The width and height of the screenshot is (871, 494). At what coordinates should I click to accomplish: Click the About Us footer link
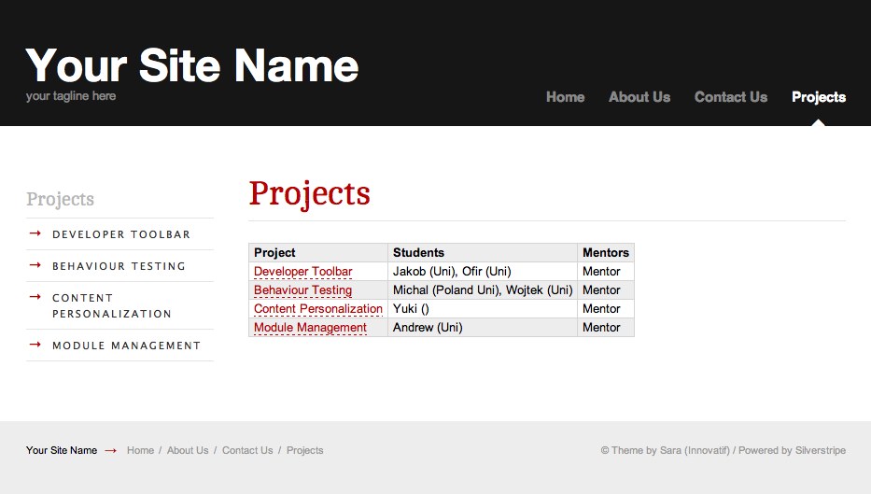(188, 450)
